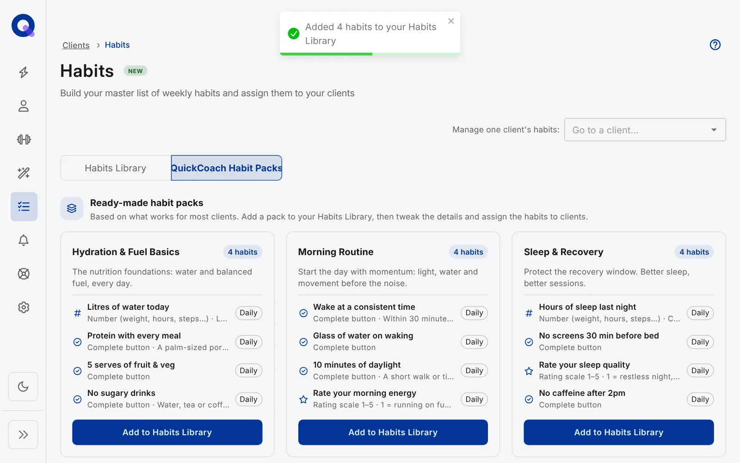Add Hydration & Fuel Basics pack to Habits Library
740x463 pixels.
(167, 432)
